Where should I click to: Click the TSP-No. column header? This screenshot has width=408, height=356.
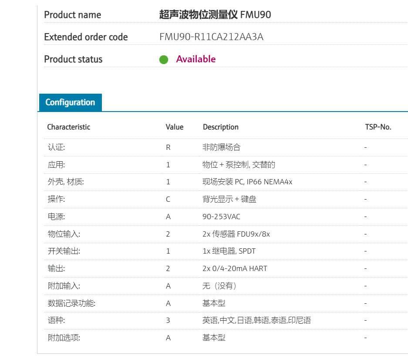coord(378,127)
